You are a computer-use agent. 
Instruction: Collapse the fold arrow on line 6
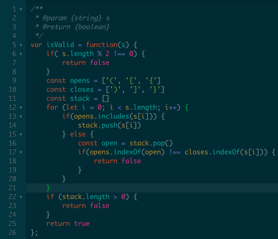[21, 54]
